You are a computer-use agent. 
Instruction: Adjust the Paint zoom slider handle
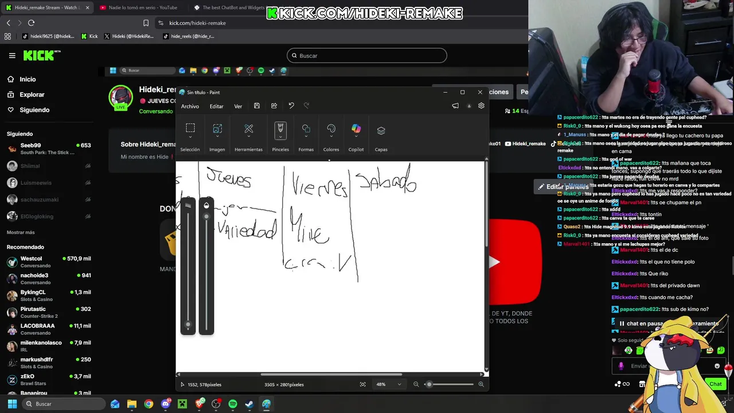point(429,384)
